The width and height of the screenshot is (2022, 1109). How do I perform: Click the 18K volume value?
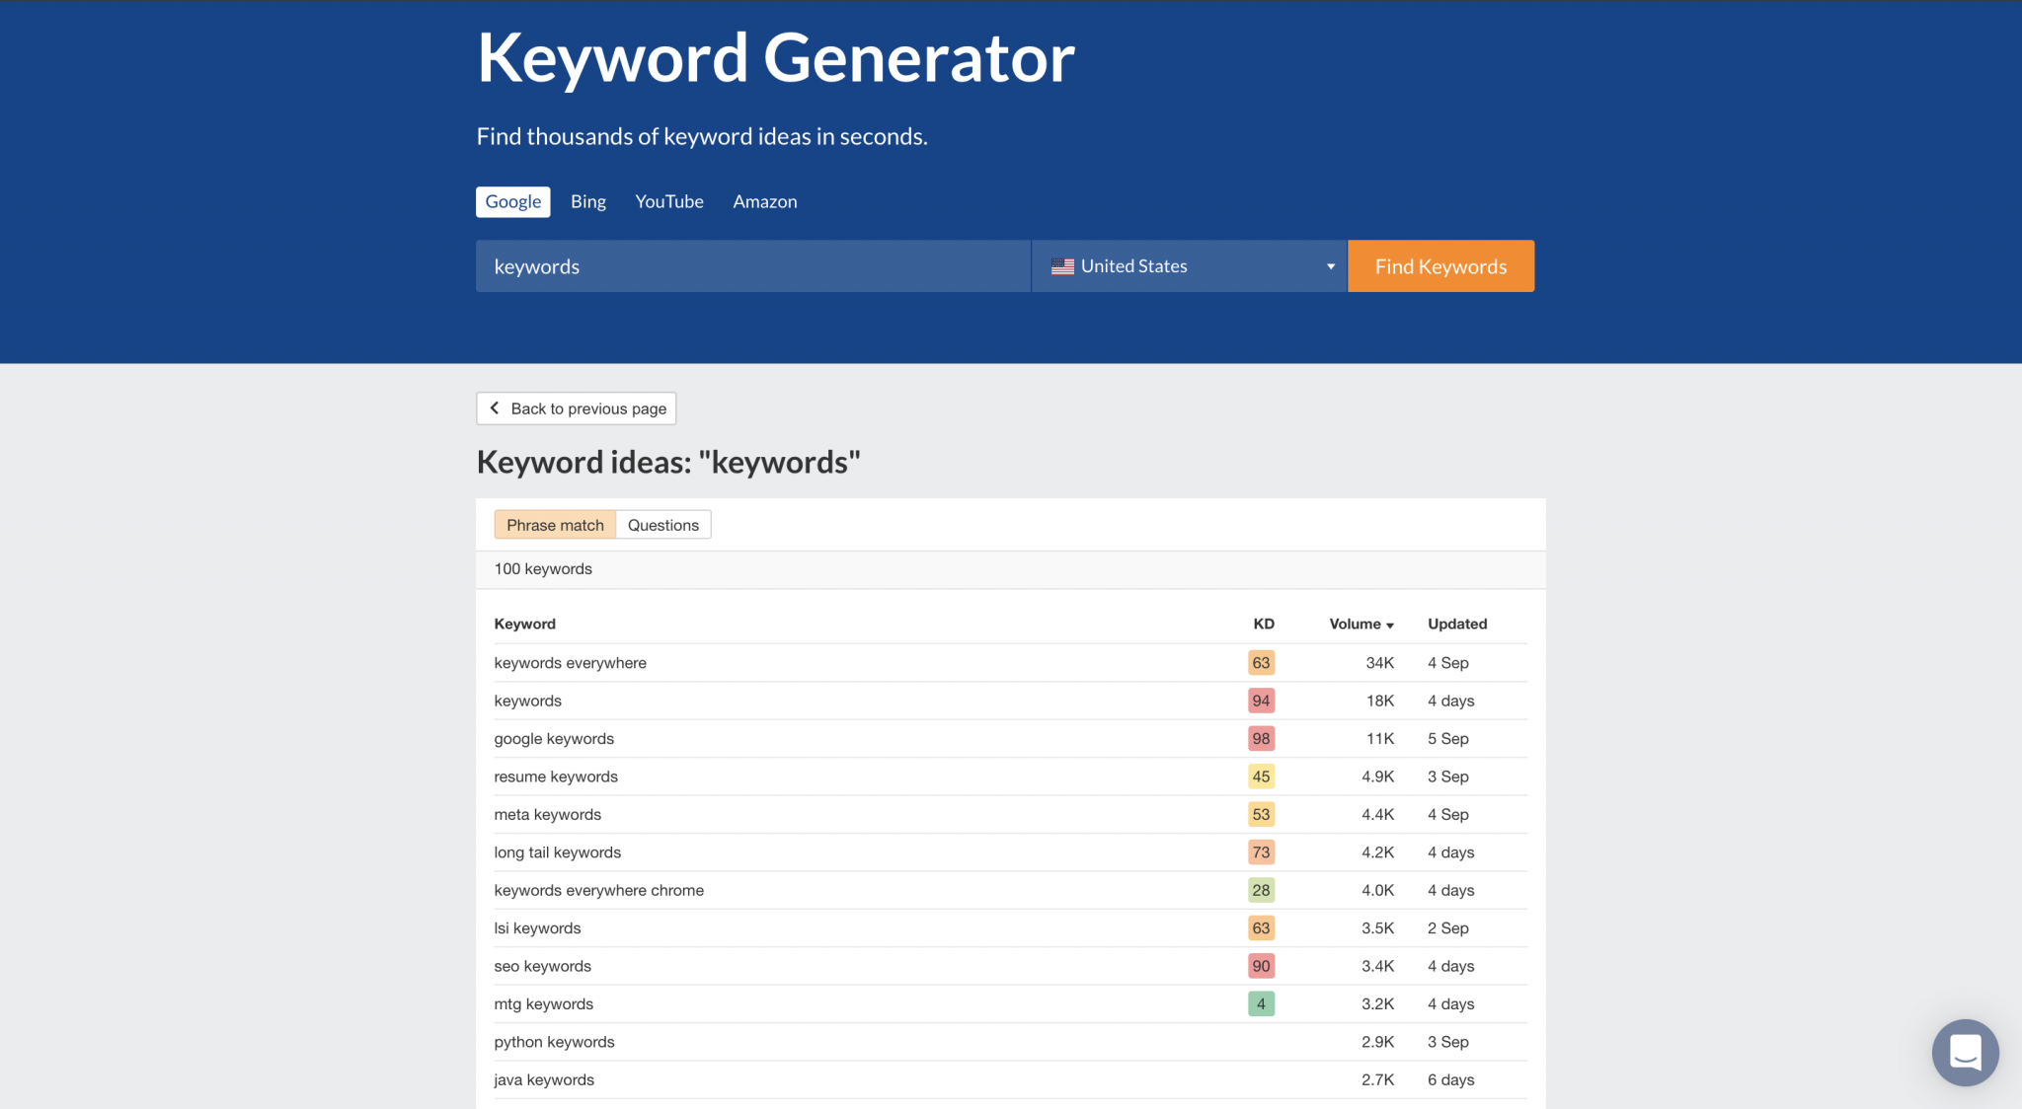[x=1379, y=701]
